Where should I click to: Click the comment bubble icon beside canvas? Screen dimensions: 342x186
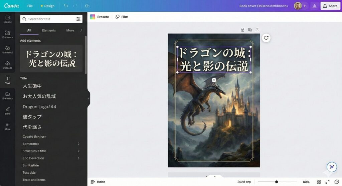[x=266, y=38]
